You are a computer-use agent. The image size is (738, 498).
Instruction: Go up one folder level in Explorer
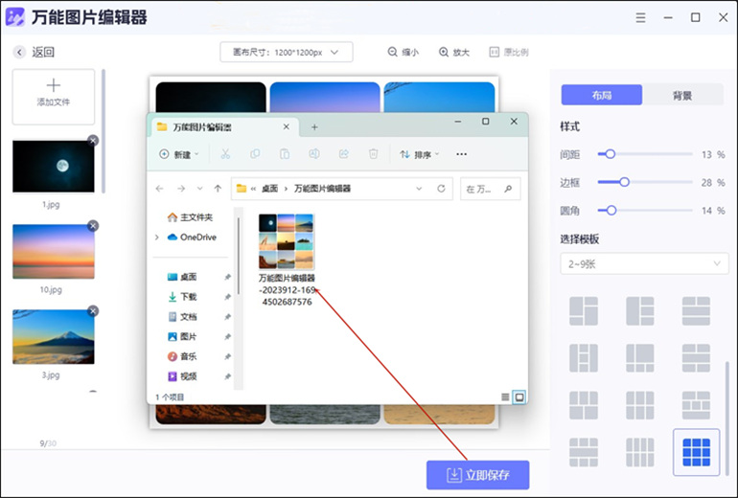(x=218, y=189)
